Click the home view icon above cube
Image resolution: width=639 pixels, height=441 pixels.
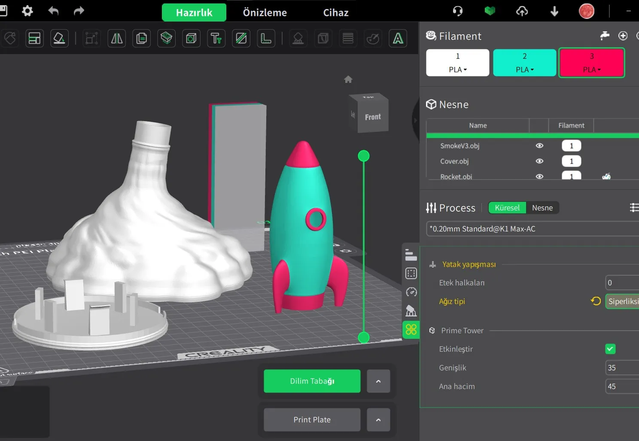[348, 79]
